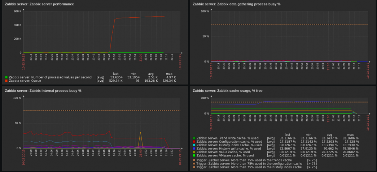Select the Value cache olive swatch
The height and width of the screenshot is (172, 377).
(x=194, y=152)
